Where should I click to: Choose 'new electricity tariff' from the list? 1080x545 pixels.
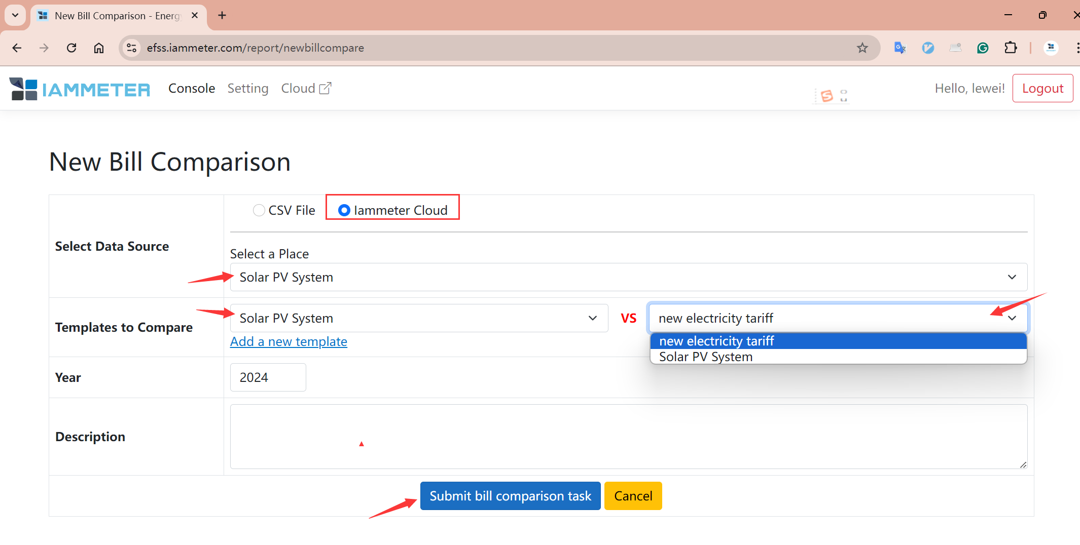click(x=838, y=341)
